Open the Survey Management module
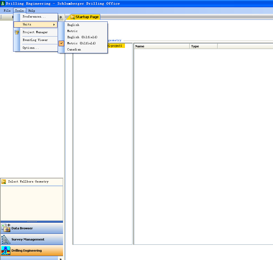Image resolution: width=273 pixels, height=260 pixels. tap(32, 239)
